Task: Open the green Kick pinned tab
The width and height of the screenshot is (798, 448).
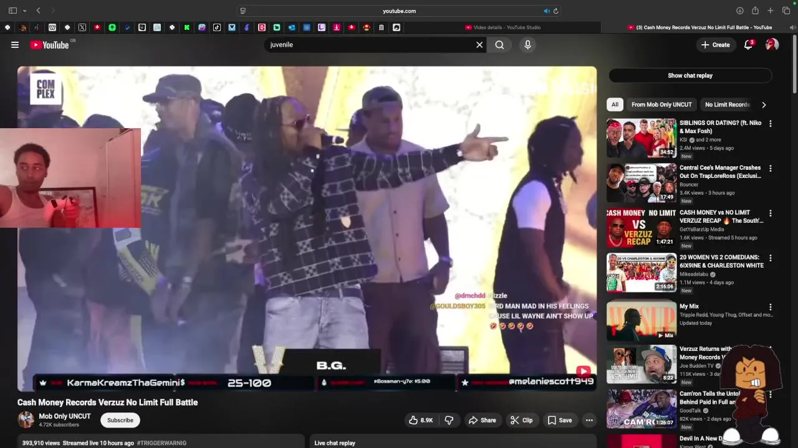Action: pyautogui.click(x=187, y=27)
